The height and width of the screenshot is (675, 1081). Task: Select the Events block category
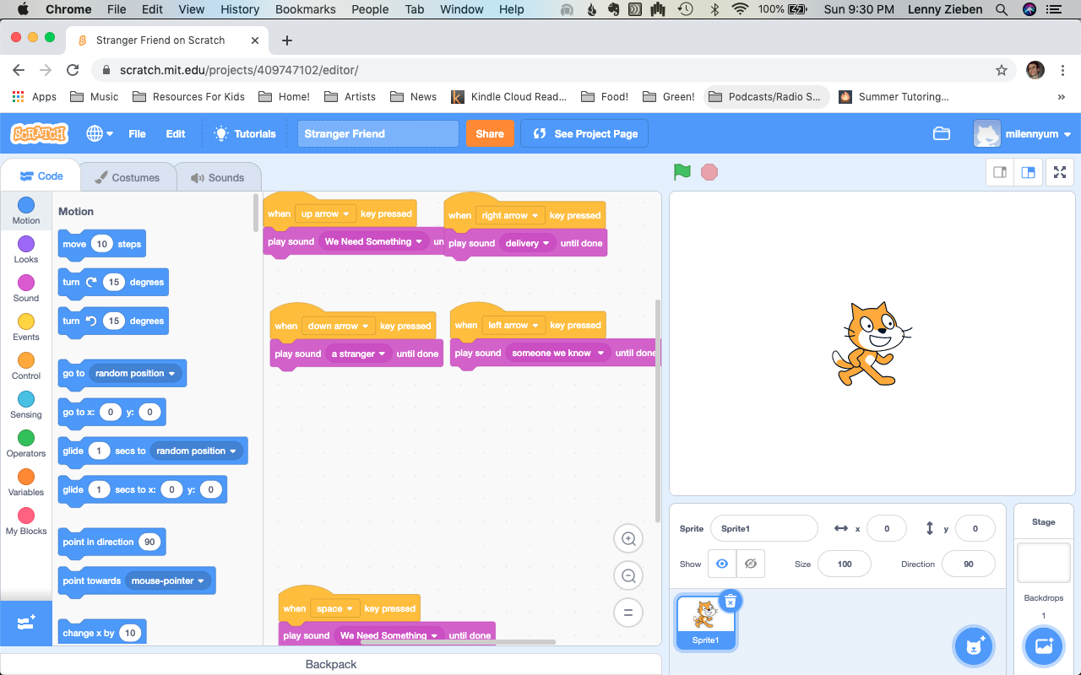(x=26, y=327)
